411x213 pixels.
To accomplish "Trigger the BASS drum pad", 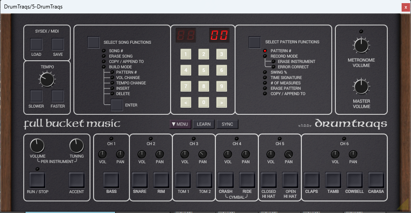I will pyautogui.click(x=111, y=180).
